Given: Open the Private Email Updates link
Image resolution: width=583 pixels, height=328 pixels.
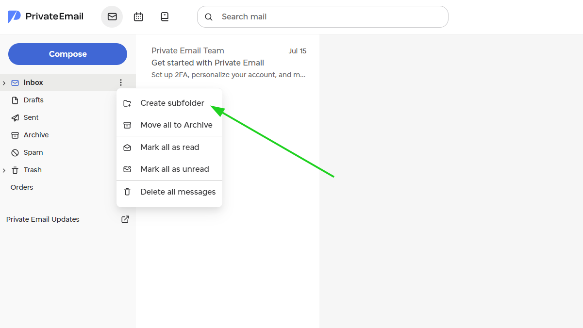Looking at the screenshot, I should (43, 219).
